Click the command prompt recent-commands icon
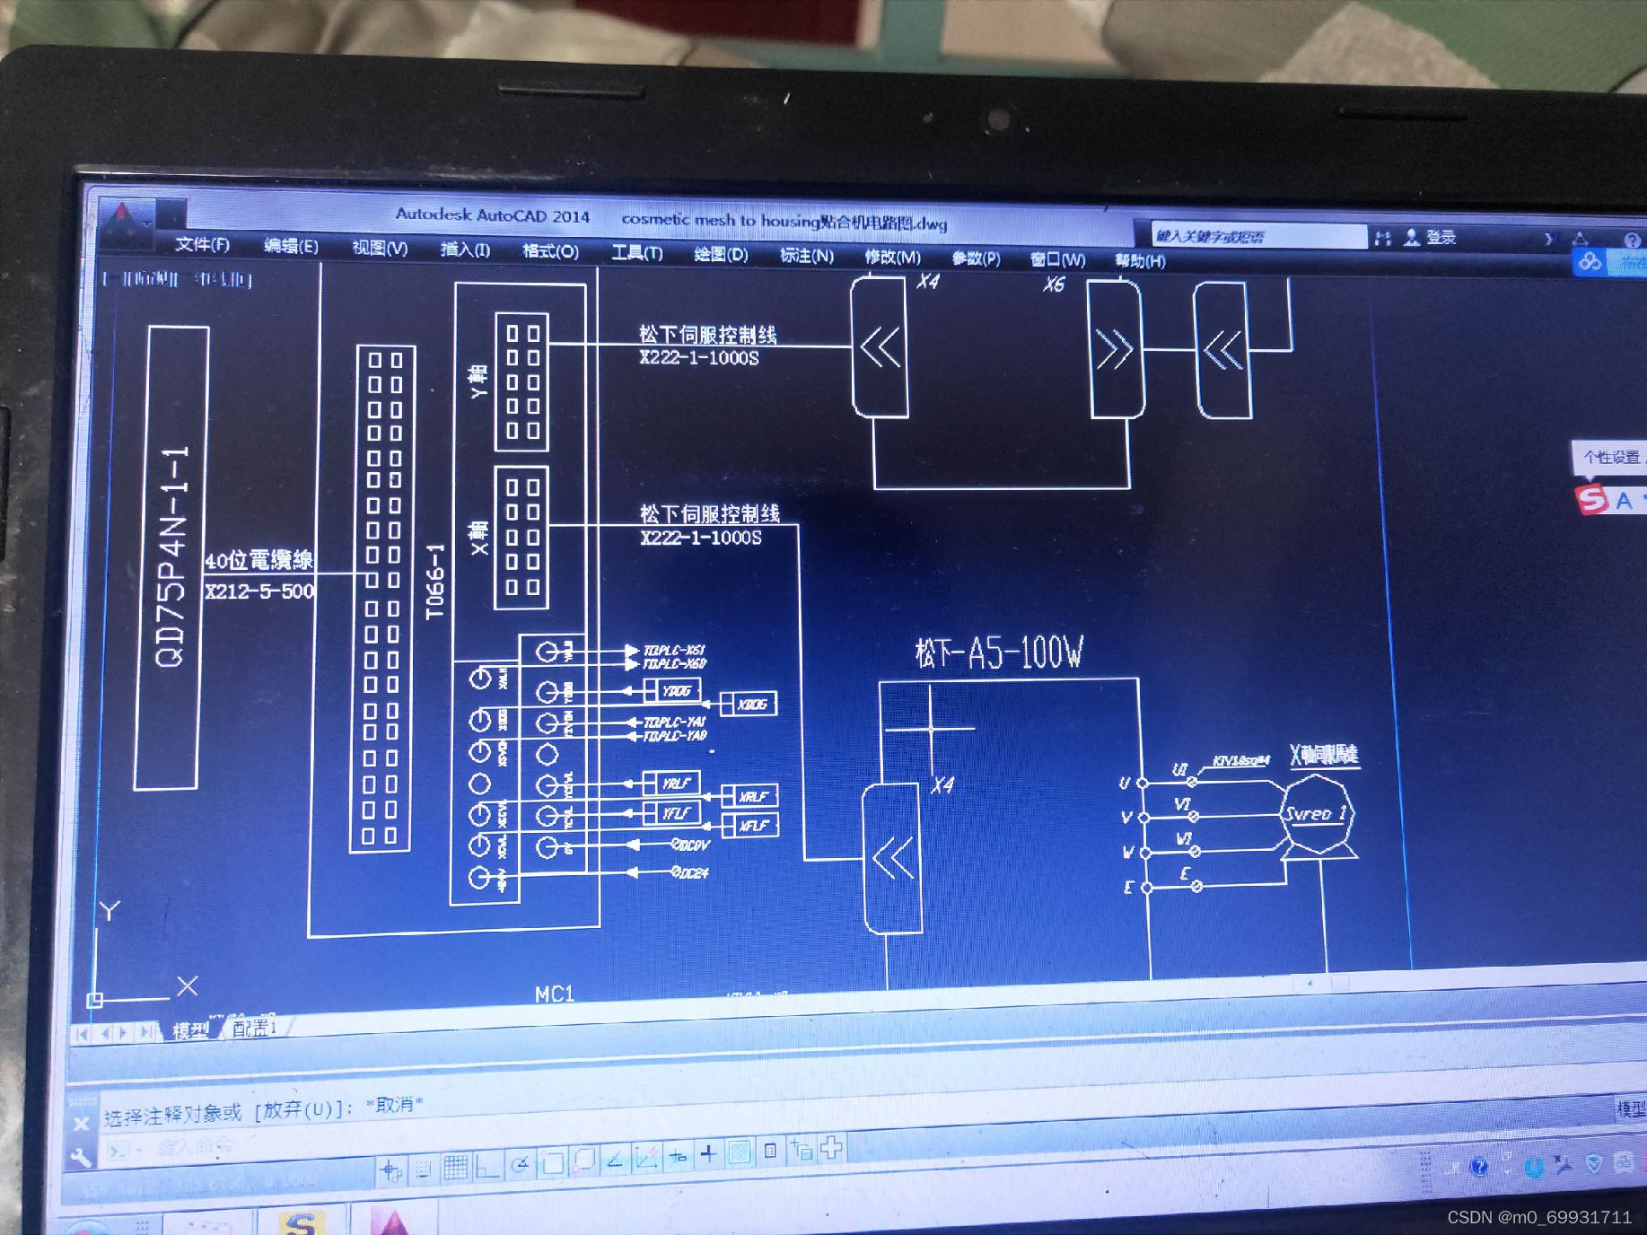1647x1235 pixels. tap(119, 1151)
